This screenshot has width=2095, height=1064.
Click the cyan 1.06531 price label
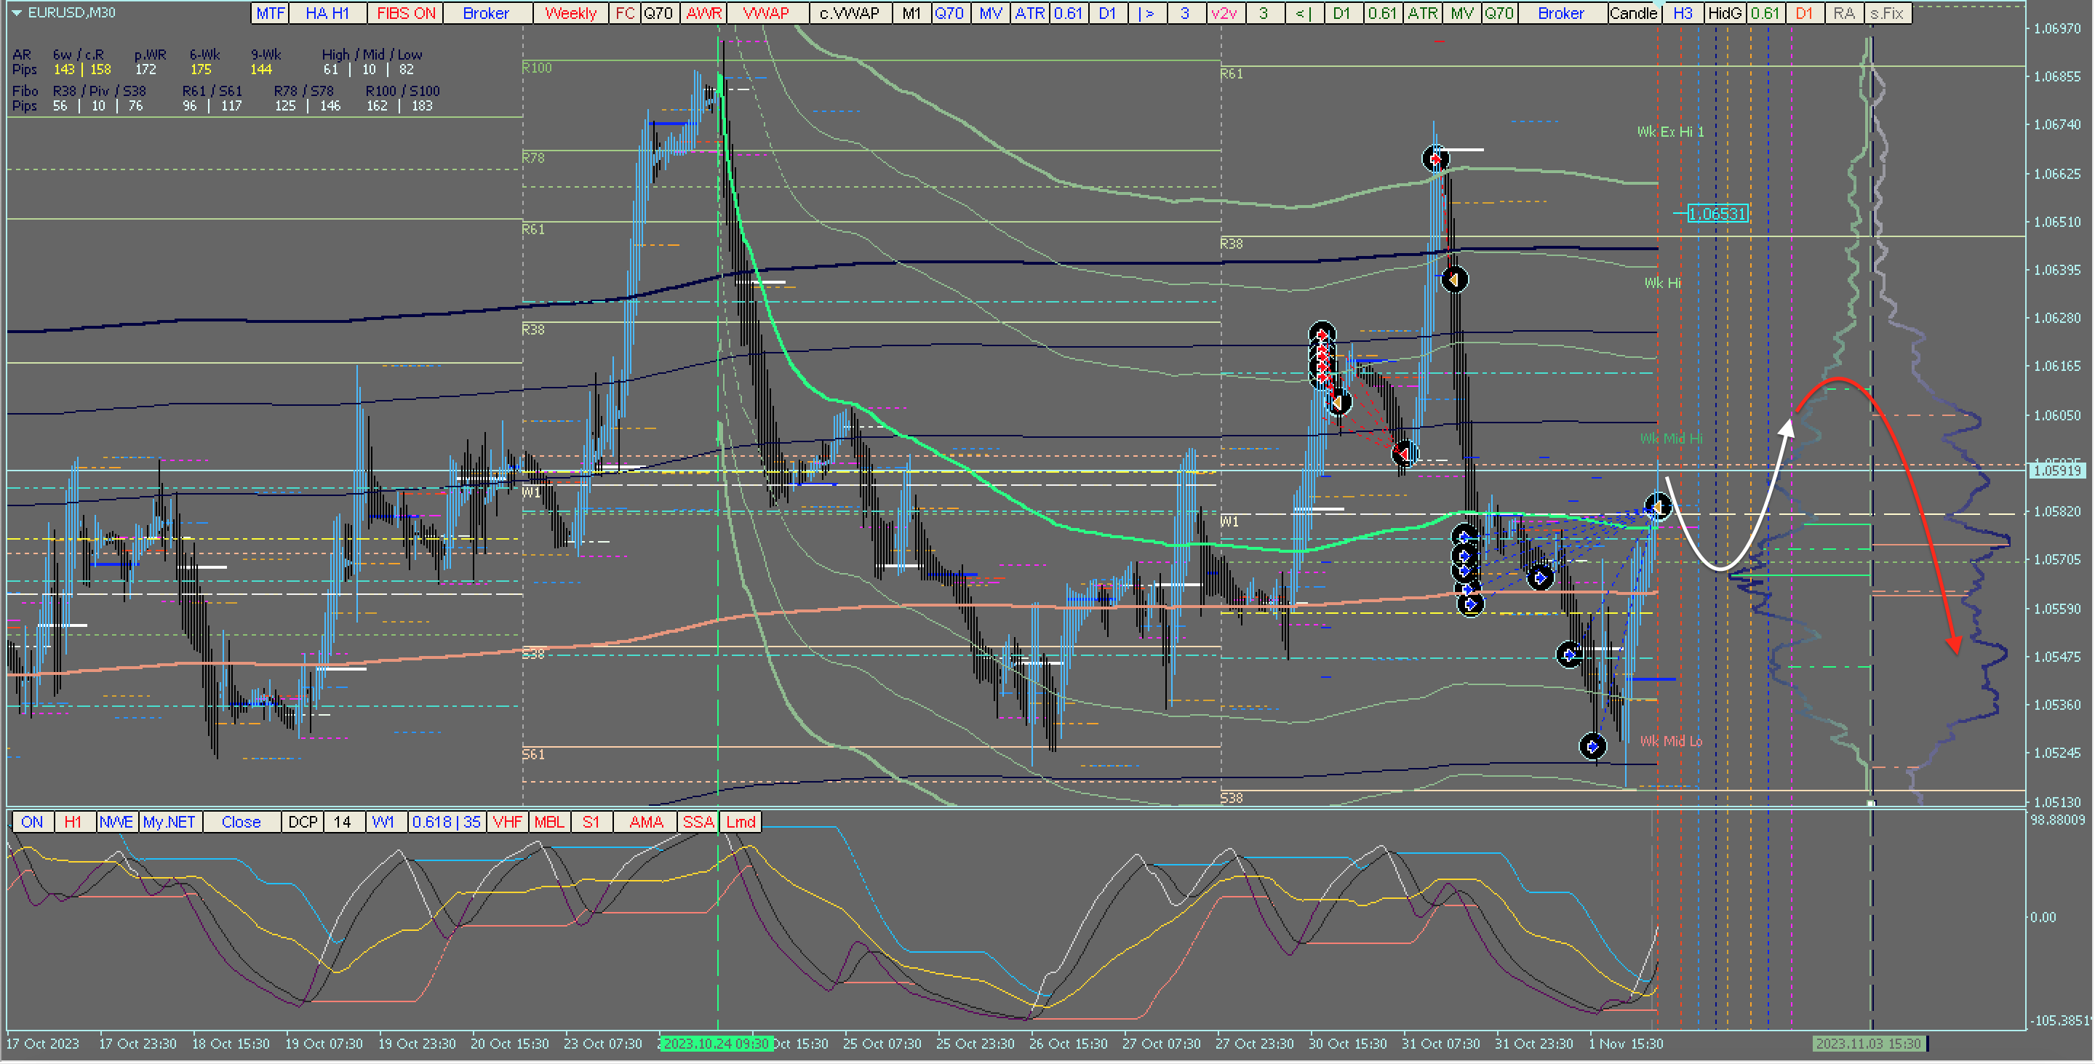(x=1717, y=214)
